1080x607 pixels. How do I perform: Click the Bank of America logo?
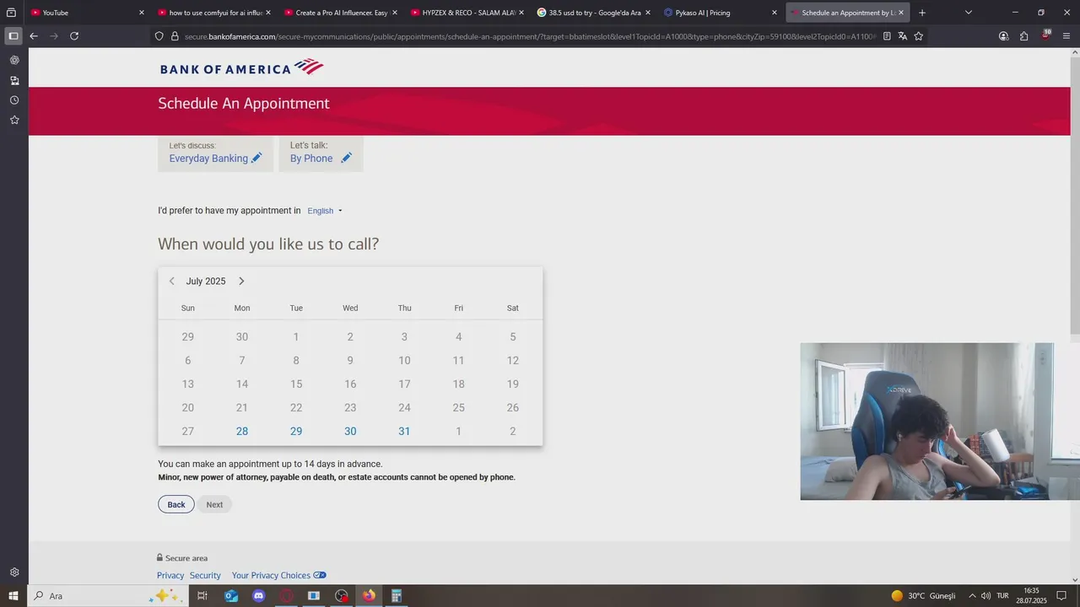[x=241, y=67]
